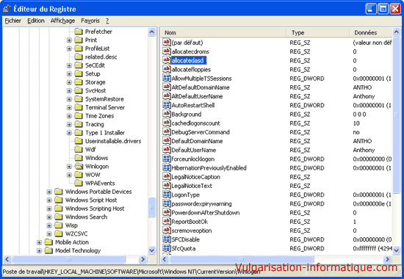Click the SystemRestore folder icon

coord(79,99)
